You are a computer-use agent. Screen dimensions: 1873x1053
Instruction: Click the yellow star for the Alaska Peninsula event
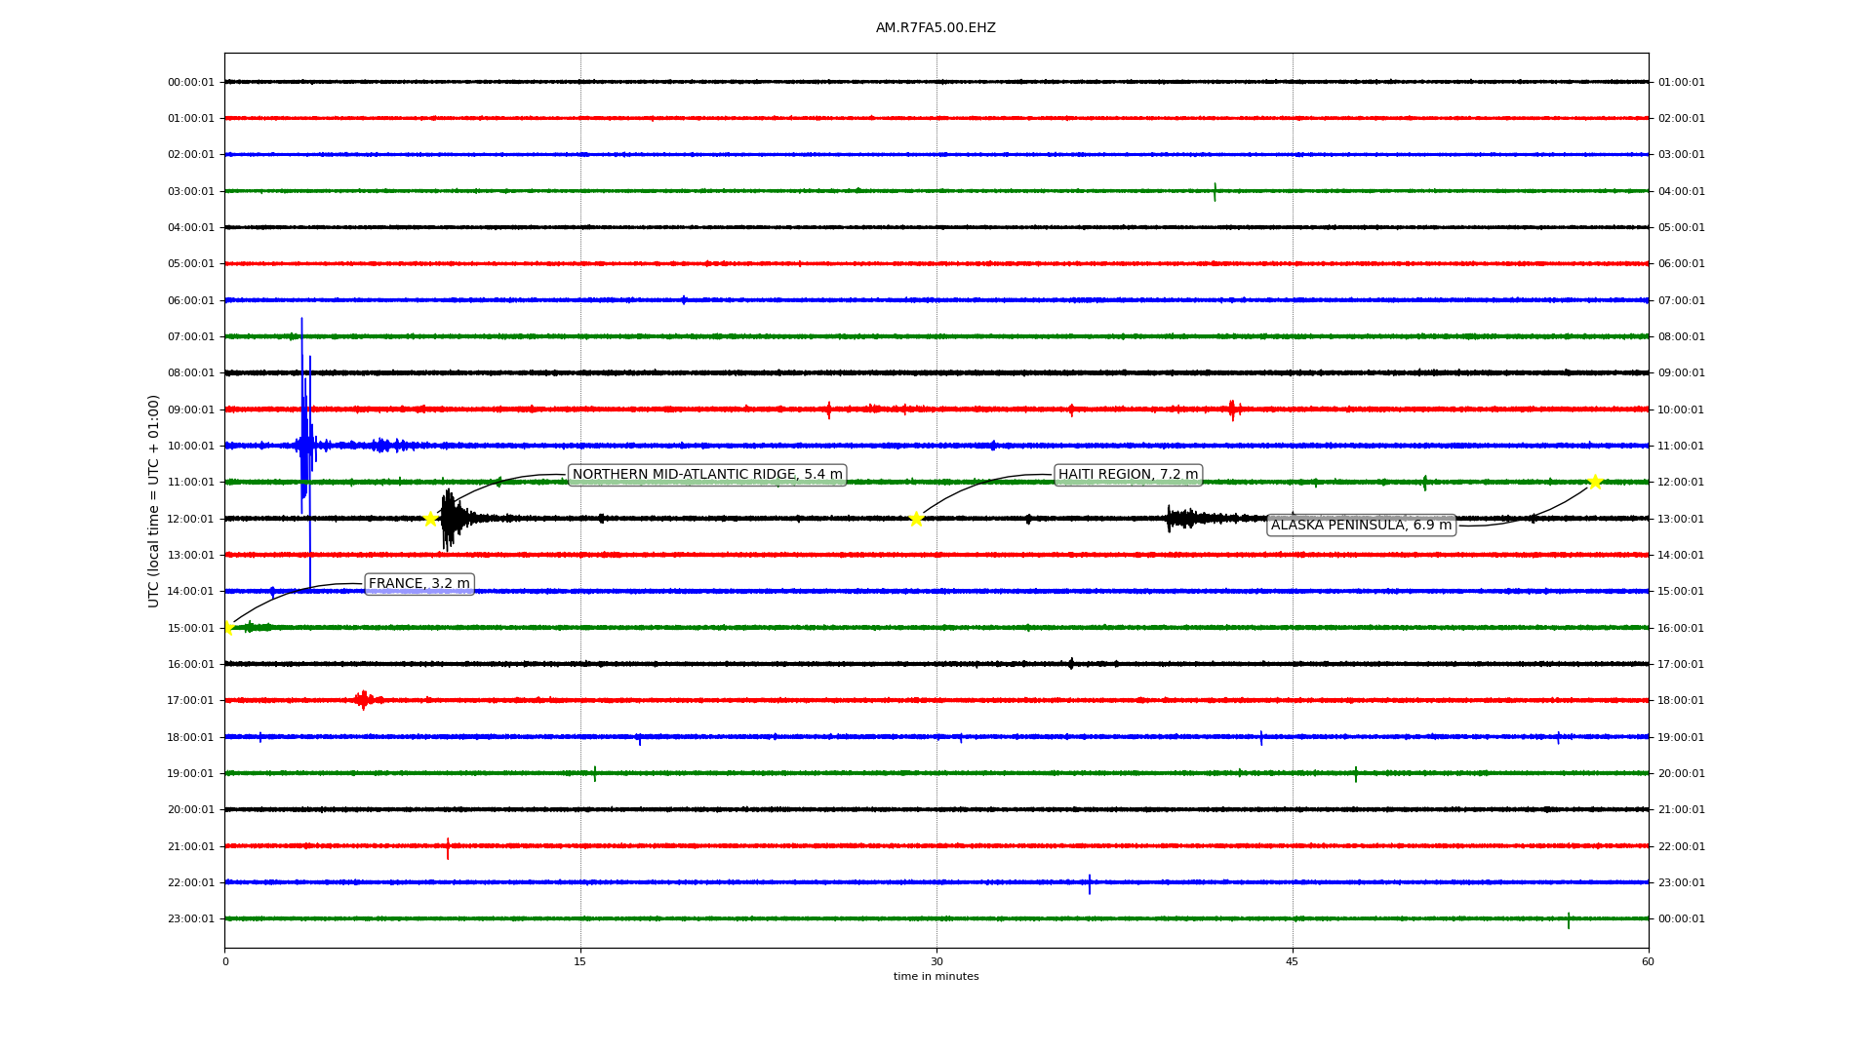tap(1595, 482)
